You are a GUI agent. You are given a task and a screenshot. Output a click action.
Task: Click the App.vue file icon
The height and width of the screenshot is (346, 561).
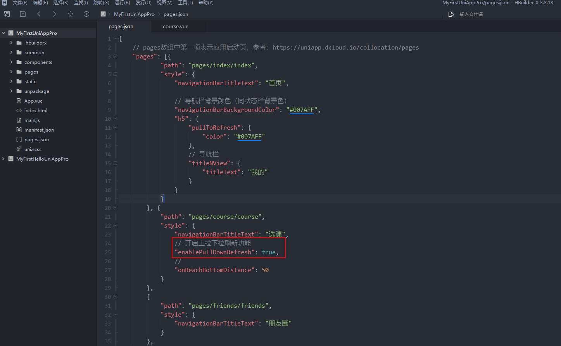pyautogui.click(x=19, y=101)
